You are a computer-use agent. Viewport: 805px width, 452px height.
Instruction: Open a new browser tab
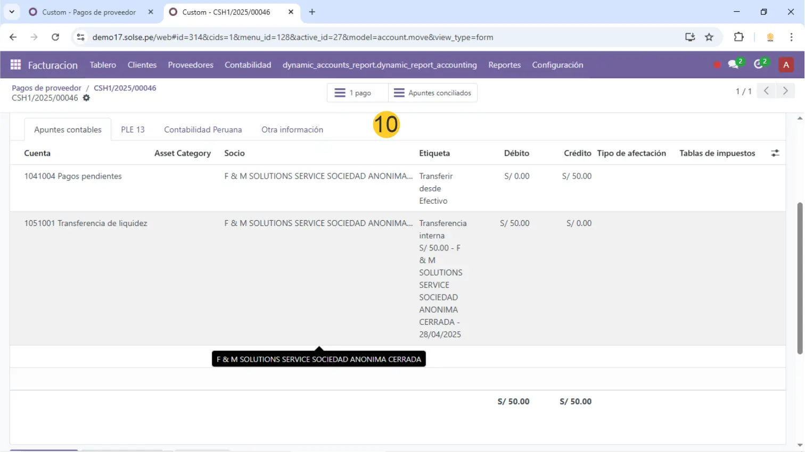coord(312,12)
